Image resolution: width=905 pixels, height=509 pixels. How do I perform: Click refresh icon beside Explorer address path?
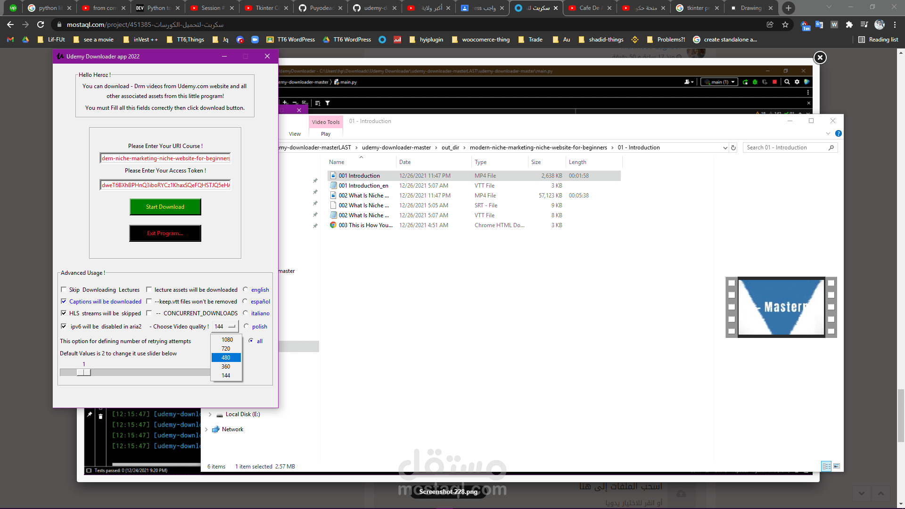(x=733, y=148)
